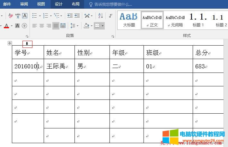
Task: Click increase indent icon
Action: point(77,15)
